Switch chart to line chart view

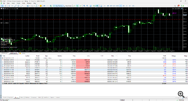80,6
